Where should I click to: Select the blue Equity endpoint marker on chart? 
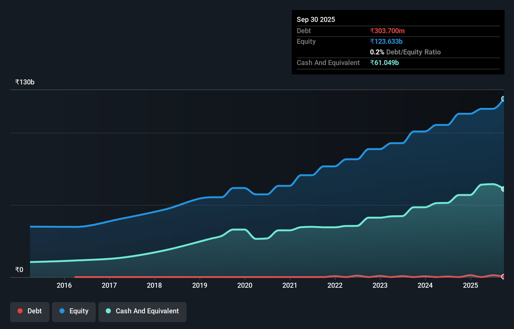[503, 99]
